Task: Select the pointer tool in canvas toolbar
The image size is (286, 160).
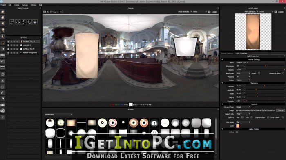Action: [x=48, y=12]
